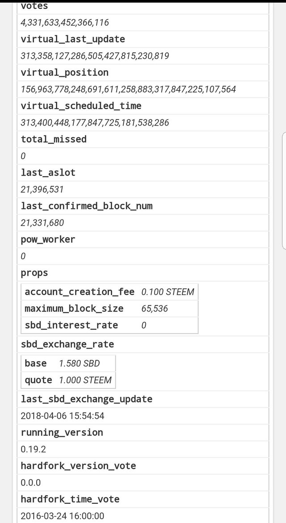This screenshot has width=286, height=523.
Task: Click the votes label at top
Action: 34,6
